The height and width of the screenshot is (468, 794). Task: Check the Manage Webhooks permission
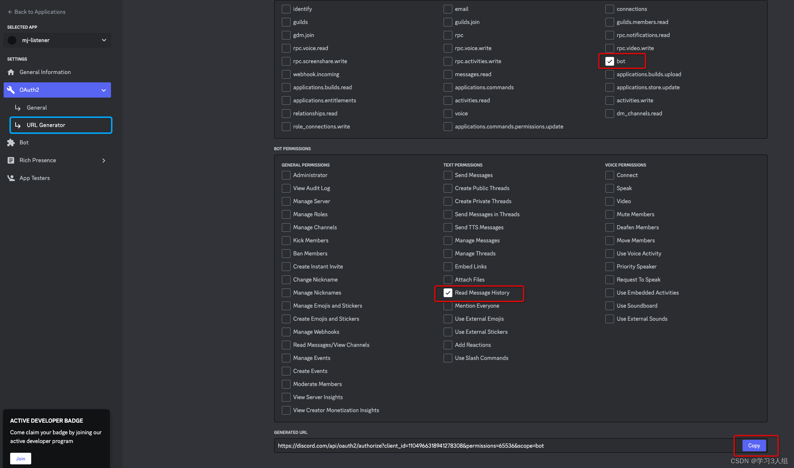coord(286,332)
